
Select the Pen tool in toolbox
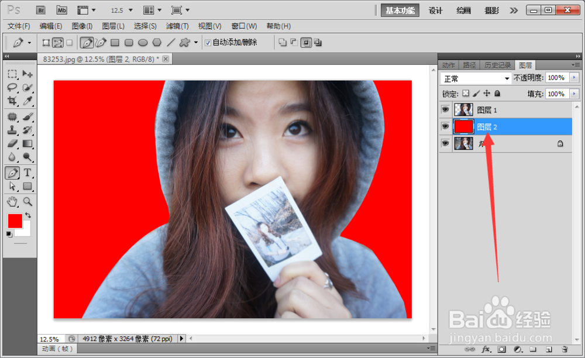[x=12, y=173]
